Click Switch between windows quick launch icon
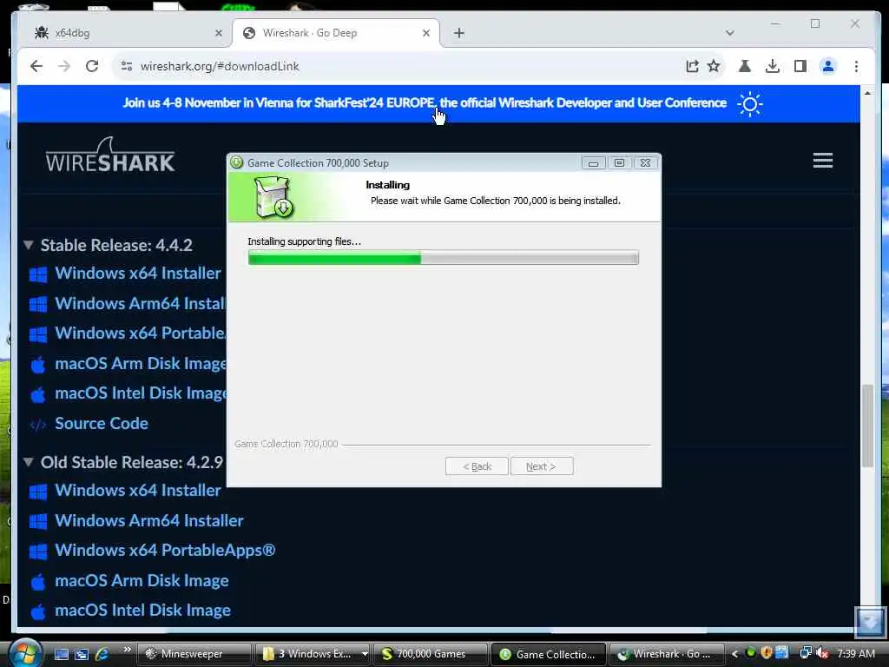 pyautogui.click(x=82, y=654)
